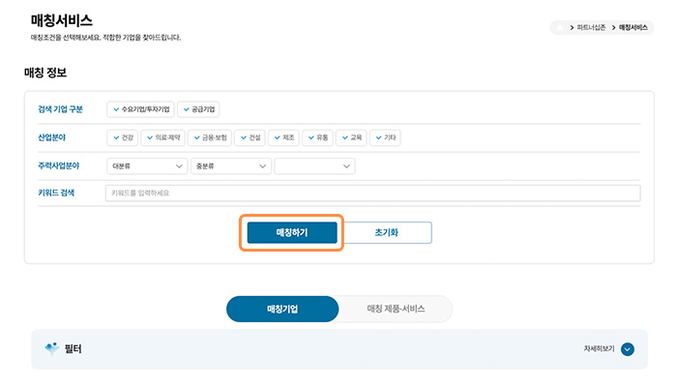The height and width of the screenshot is (387, 677).
Task: Click the 매칭하기 button
Action: click(292, 233)
